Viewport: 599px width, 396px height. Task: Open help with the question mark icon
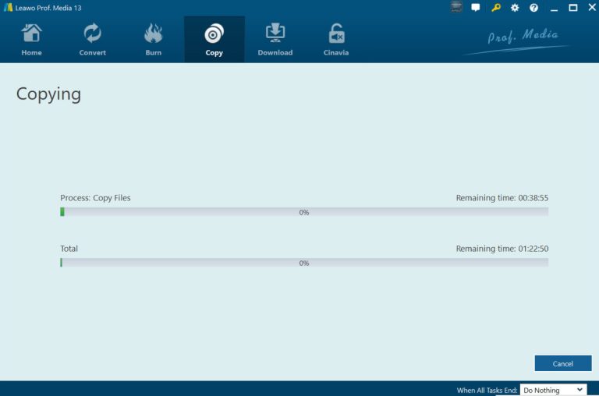coord(534,8)
